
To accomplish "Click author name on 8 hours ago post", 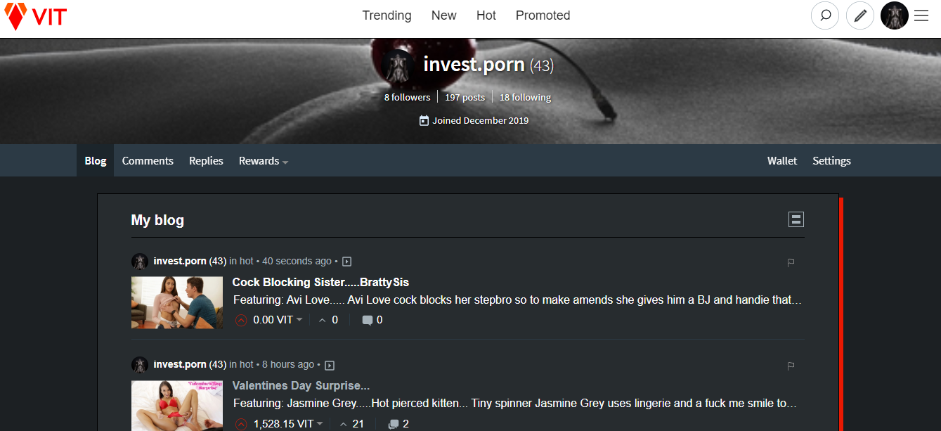I will 180,364.
